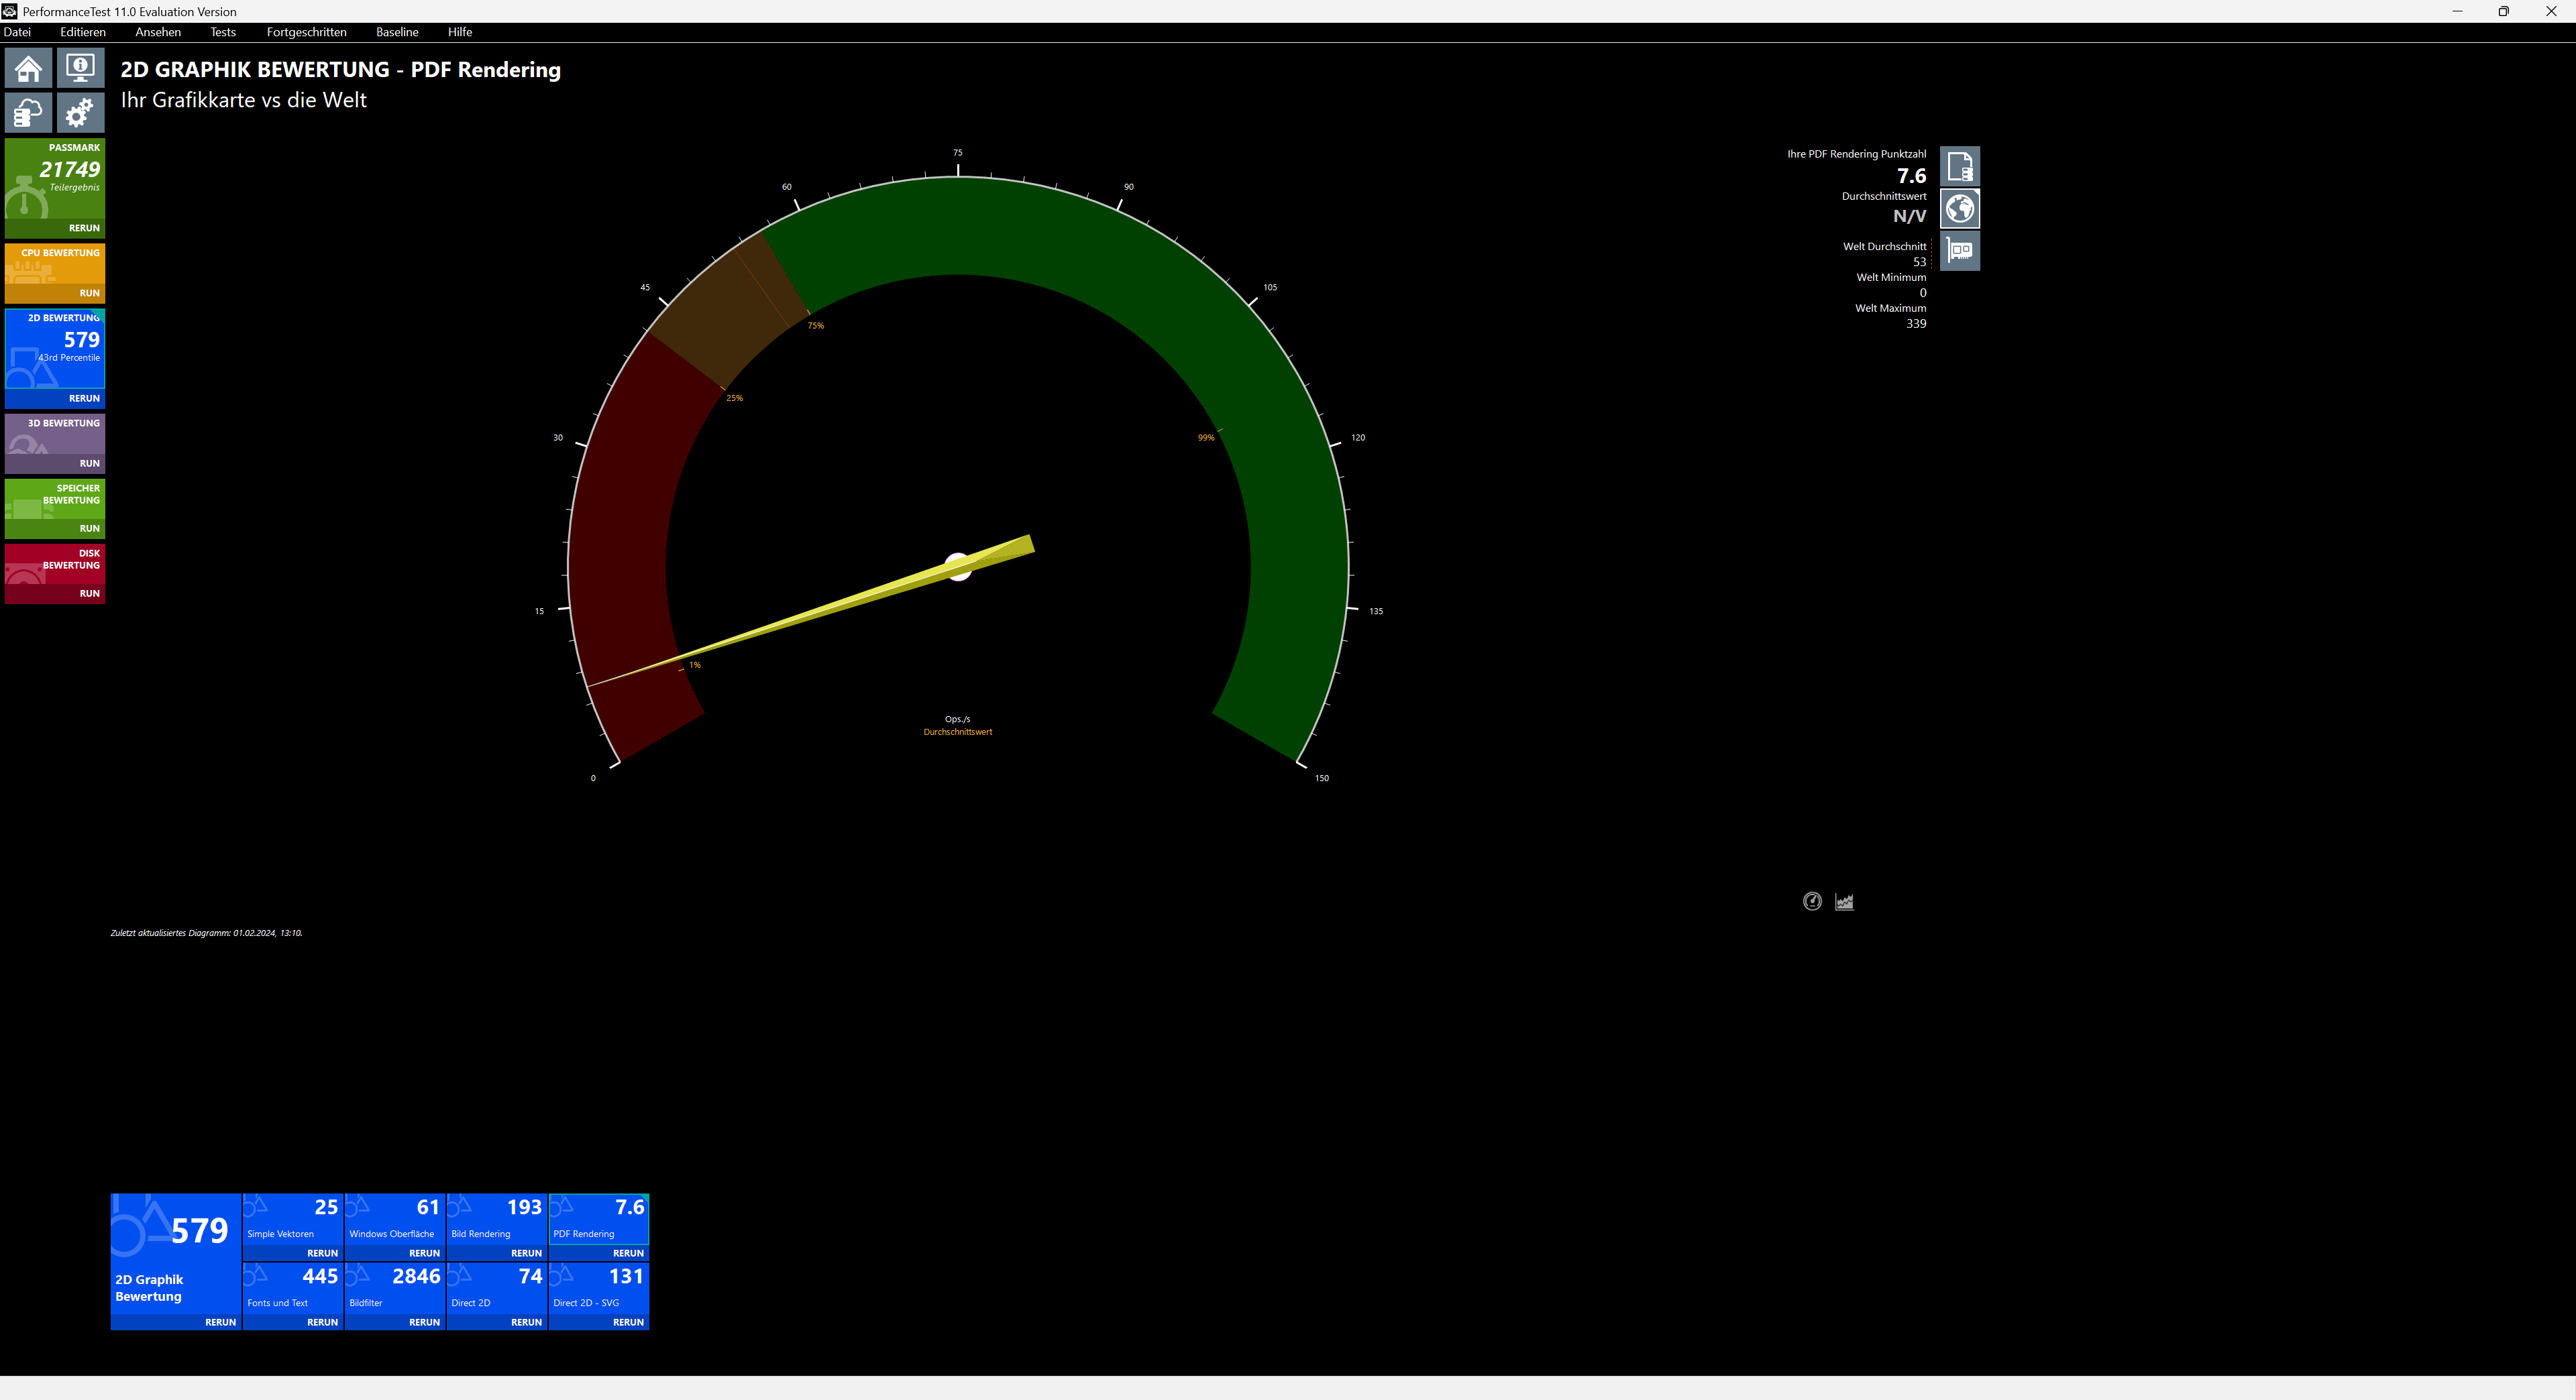
Task: Rerun the Fonts und Text test
Action: click(322, 1322)
